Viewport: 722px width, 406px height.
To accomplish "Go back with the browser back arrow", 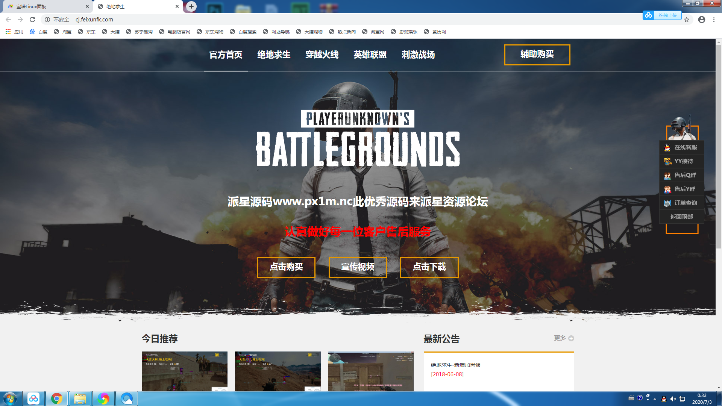I will [x=8, y=20].
